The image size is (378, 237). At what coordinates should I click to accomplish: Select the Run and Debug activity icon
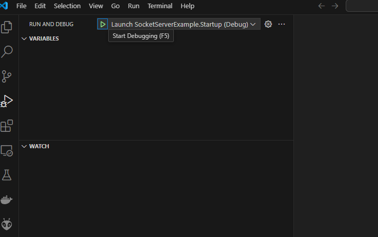[7, 101]
